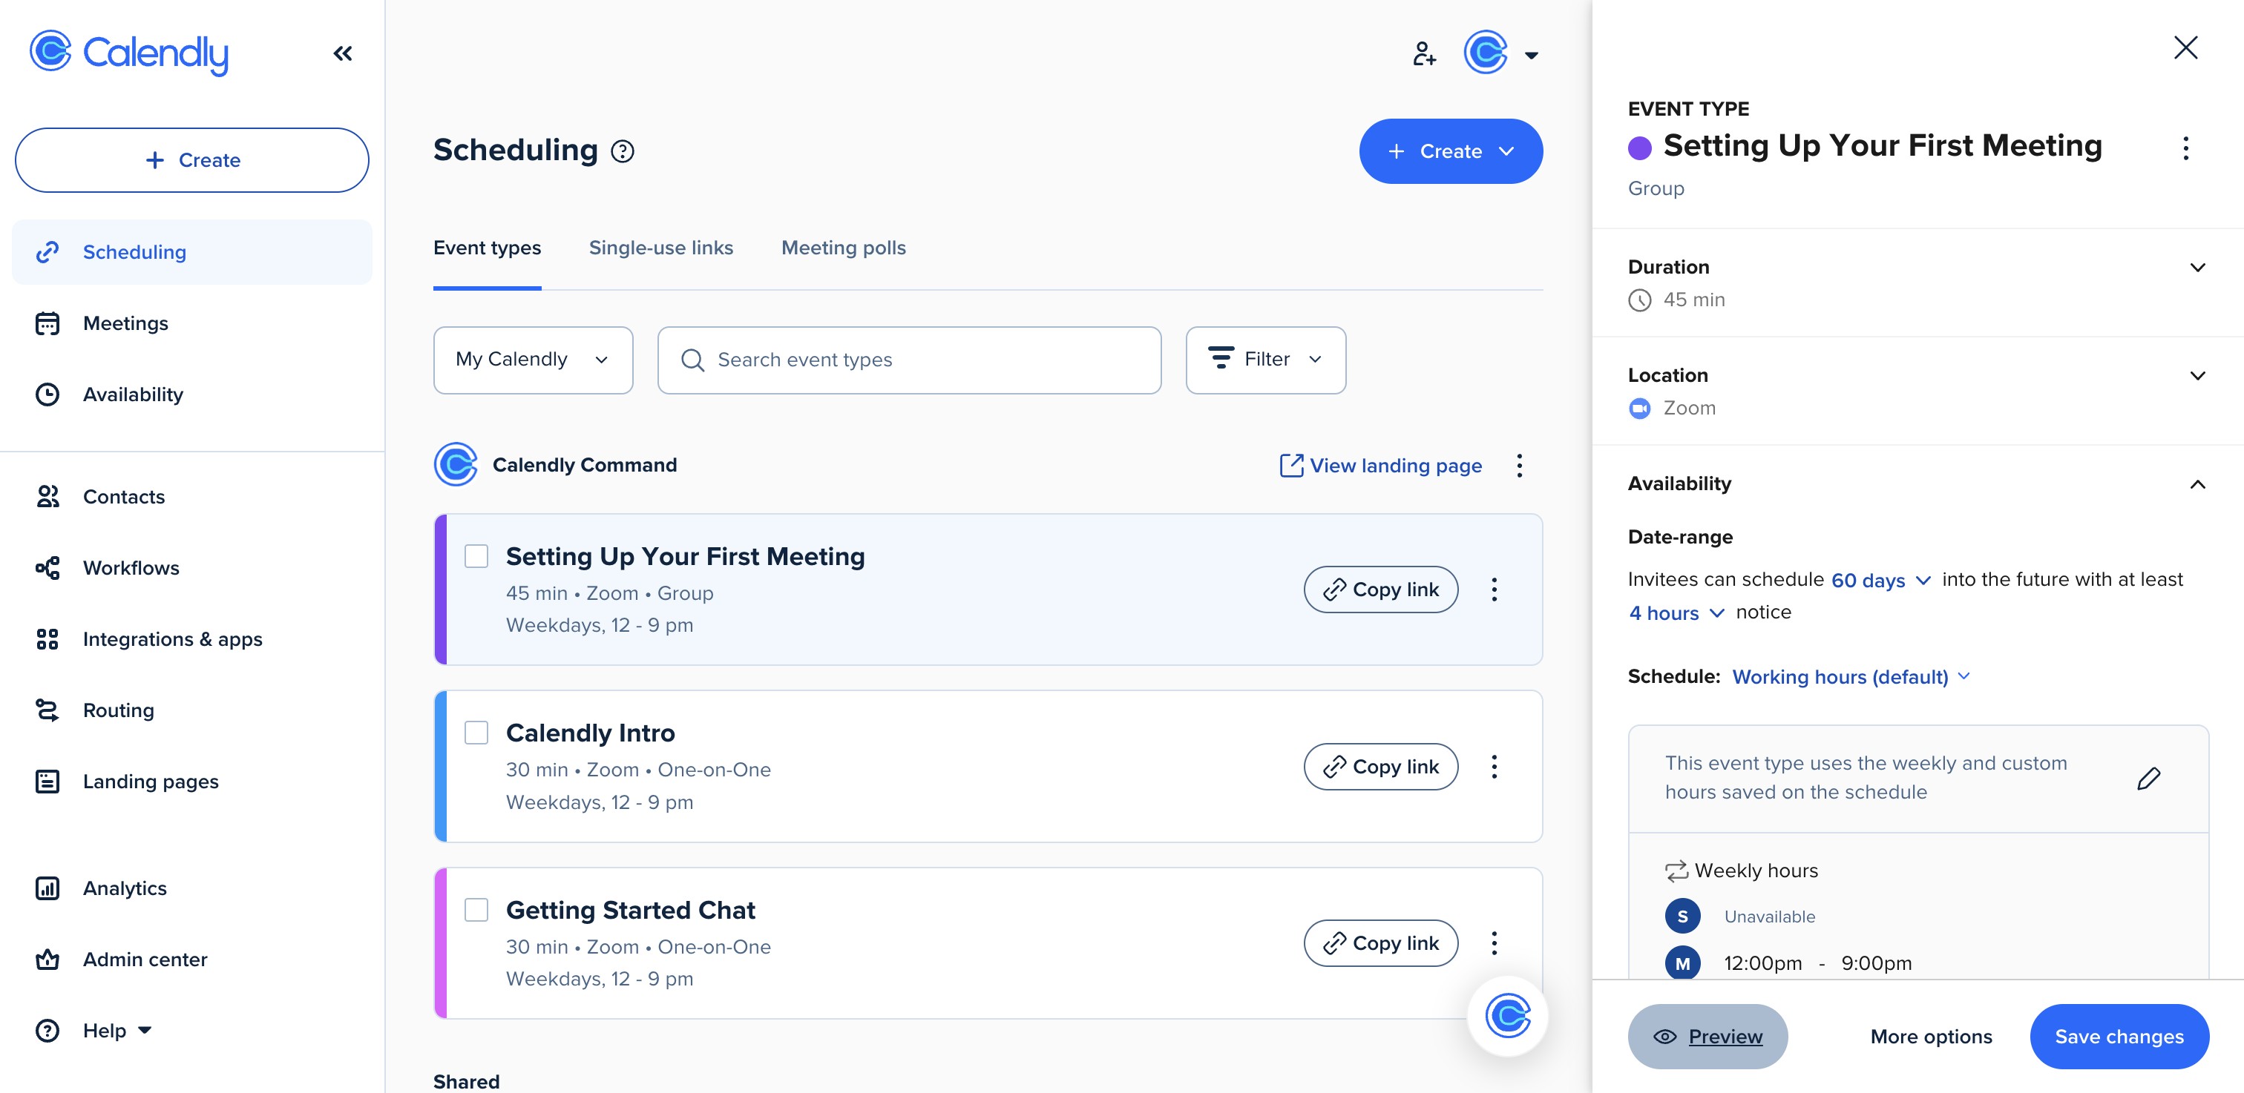The image size is (2244, 1093).
Task: Click the Save changes button
Action: tap(2119, 1037)
